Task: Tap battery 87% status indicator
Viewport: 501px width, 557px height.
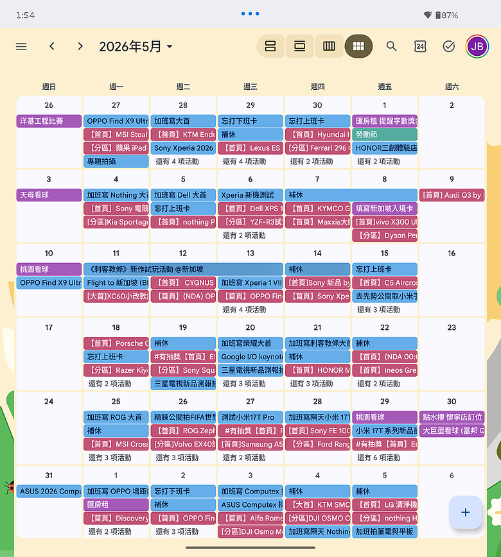Action: point(447,15)
